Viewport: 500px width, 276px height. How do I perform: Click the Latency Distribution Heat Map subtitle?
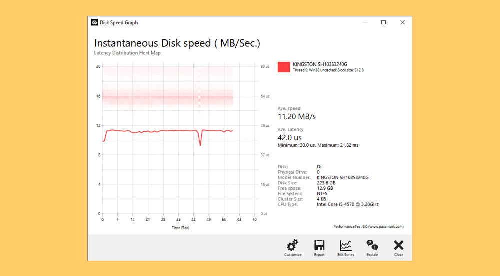point(127,53)
